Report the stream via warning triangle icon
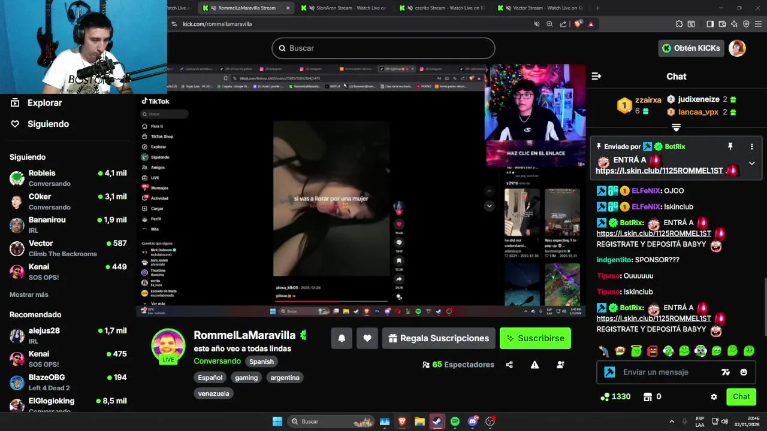767x431 pixels. 535,365
